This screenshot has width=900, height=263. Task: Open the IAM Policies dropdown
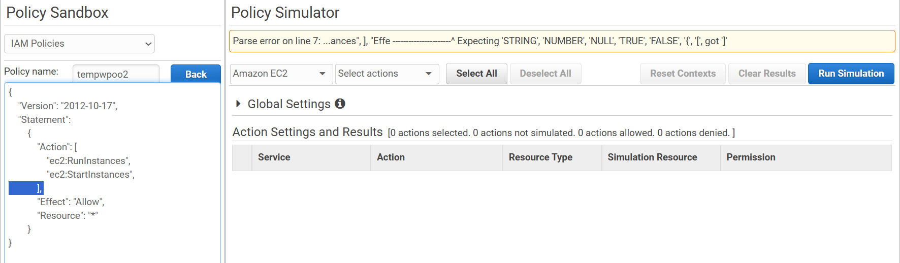tap(79, 44)
